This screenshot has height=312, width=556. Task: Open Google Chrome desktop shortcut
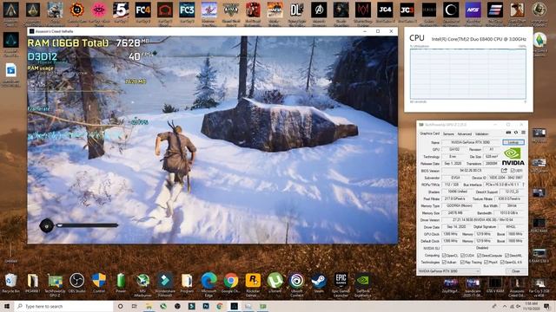(x=231, y=281)
